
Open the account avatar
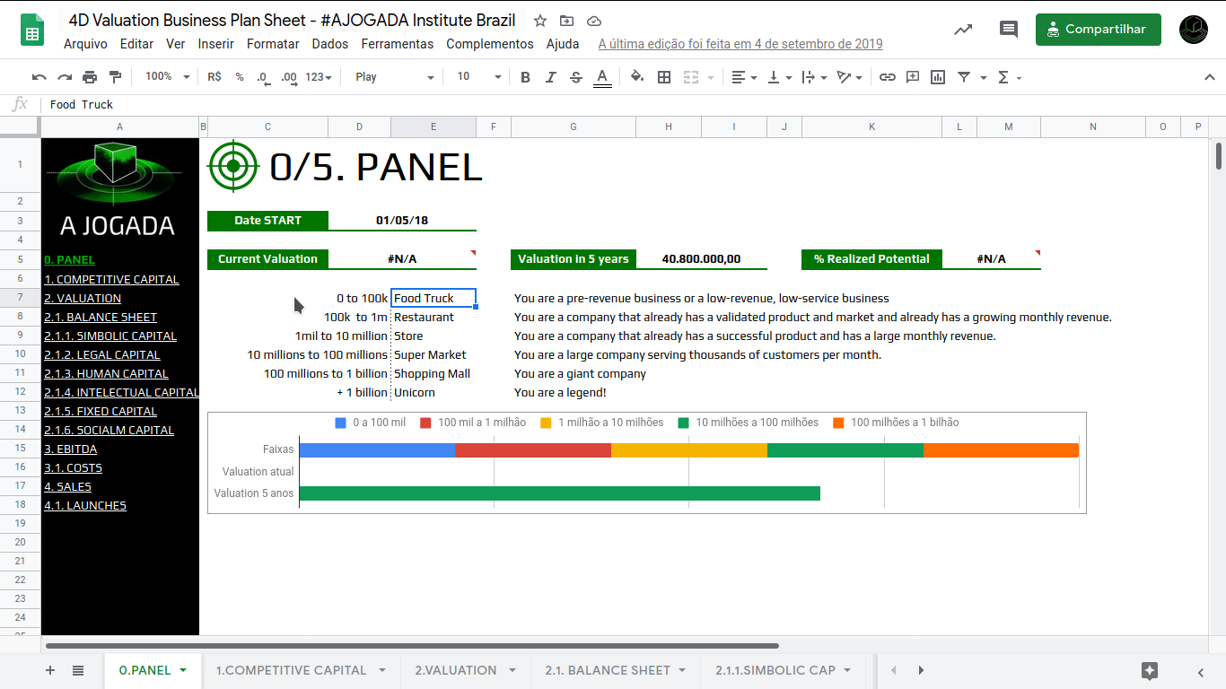(1195, 30)
